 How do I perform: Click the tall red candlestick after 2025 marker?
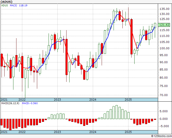click(x=132, y=37)
